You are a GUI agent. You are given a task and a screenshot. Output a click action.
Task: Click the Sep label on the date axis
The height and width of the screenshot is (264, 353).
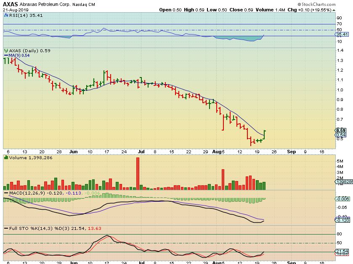(291, 151)
